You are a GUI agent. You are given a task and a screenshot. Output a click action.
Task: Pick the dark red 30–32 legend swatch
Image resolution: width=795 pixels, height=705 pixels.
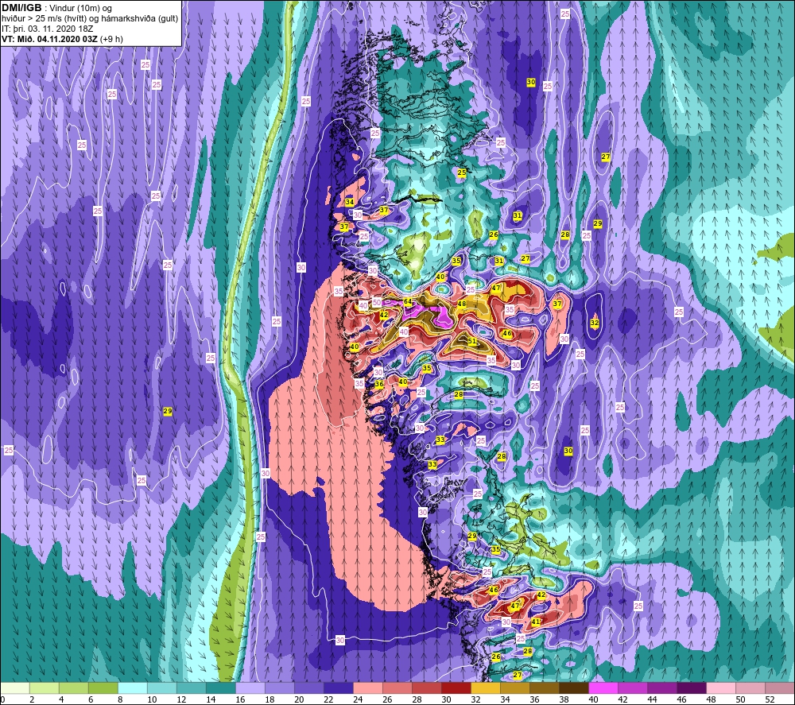(x=456, y=688)
